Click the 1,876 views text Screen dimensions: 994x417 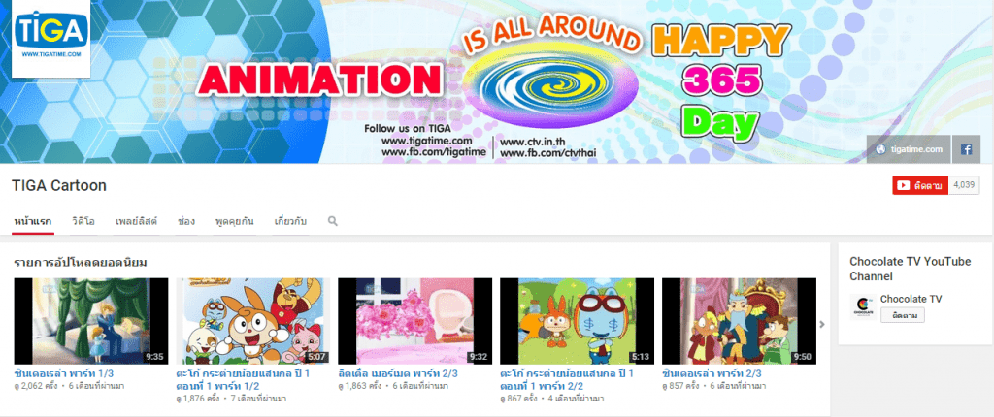[200, 399]
